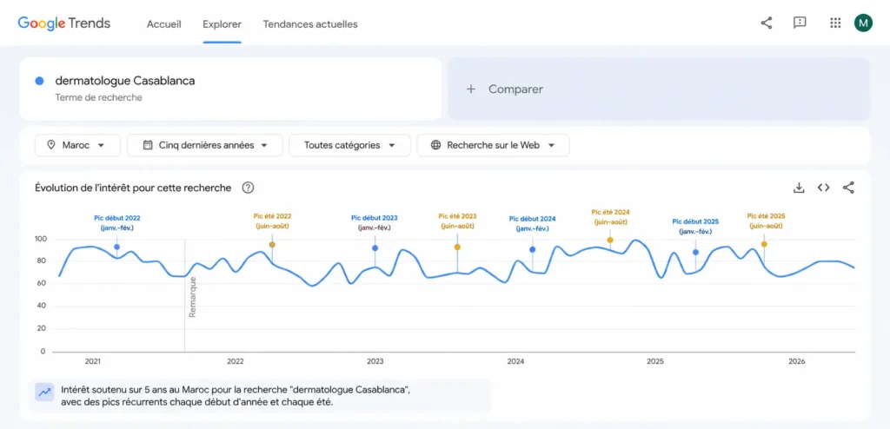Viewport: 890px width, 429px height.
Task: Open the Accueil tab
Action: pos(164,24)
